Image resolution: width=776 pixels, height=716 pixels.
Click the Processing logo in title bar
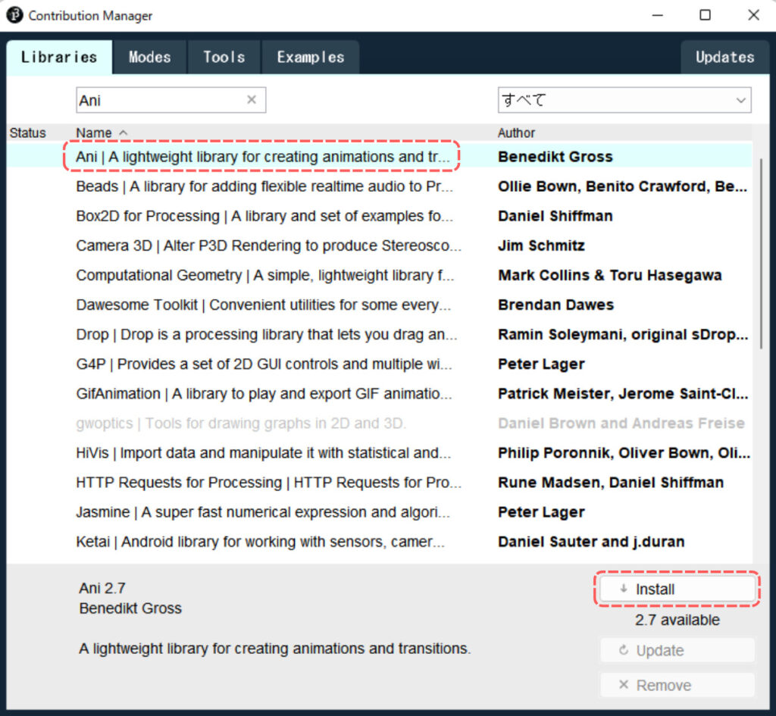(15, 15)
